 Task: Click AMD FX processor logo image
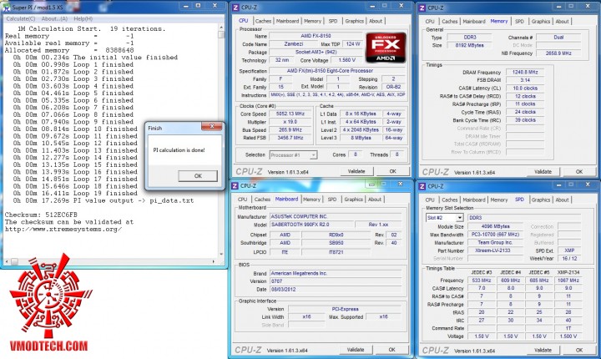tap(386, 48)
